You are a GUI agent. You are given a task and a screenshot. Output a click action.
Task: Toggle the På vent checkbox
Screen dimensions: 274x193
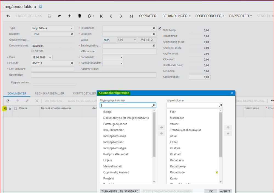32,51
